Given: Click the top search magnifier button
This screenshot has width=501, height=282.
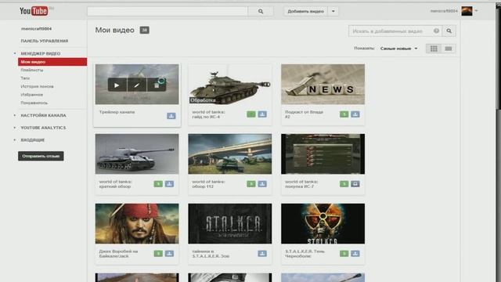Looking at the screenshot, I should [261, 11].
